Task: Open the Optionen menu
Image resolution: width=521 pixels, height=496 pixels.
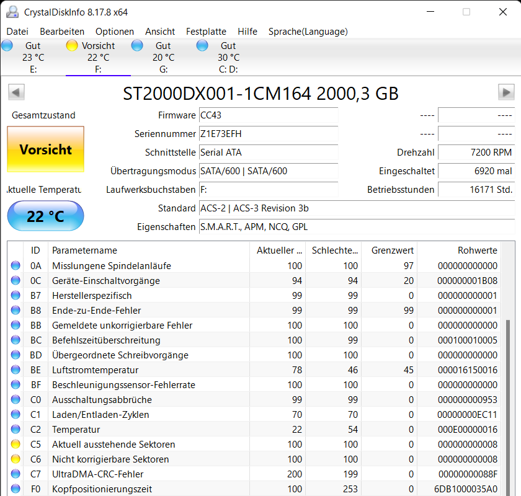Action: pyautogui.click(x=115, y=32)
